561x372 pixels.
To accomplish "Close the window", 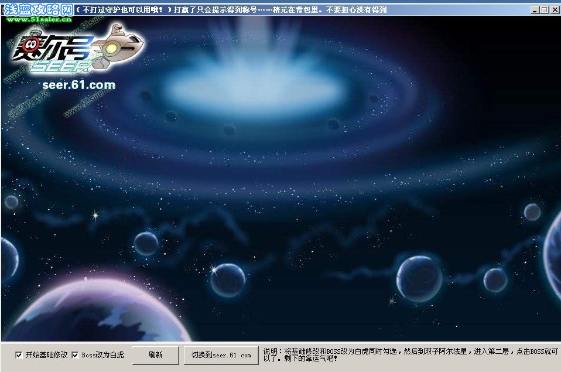I will click(x=554, y=10).
